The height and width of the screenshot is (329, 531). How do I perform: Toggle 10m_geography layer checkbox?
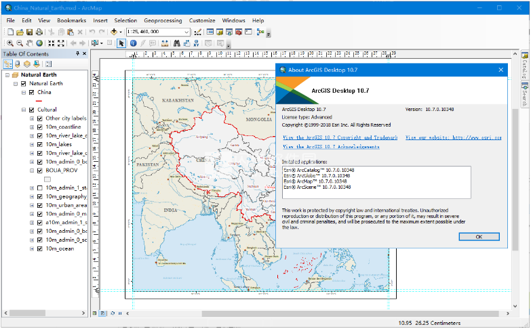click(x=39, y=197)
